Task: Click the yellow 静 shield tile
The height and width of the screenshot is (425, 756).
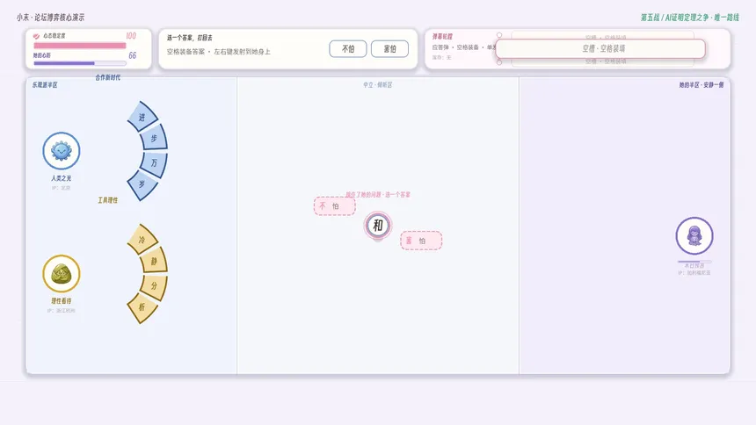Action: click(154, 261)
